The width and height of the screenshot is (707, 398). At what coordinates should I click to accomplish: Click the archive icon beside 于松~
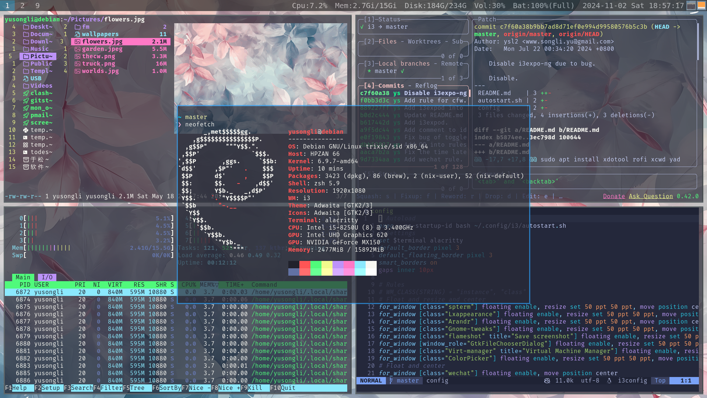pos(26,160)
